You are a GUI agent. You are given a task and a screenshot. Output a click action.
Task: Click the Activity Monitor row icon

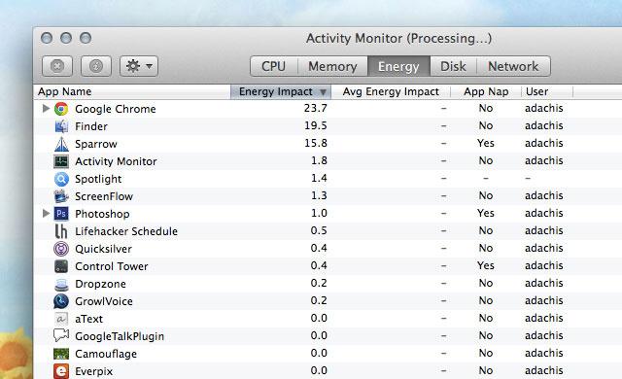click(x=61, y=161)
